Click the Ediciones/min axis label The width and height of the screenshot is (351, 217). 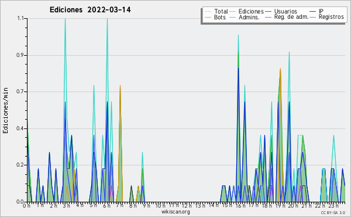pos(5,110)
